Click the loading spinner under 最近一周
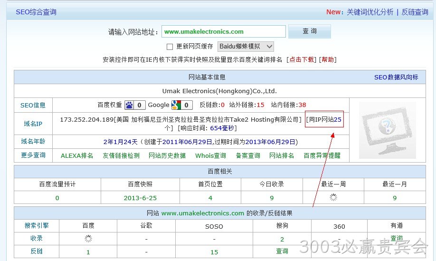 coord(333,198)
